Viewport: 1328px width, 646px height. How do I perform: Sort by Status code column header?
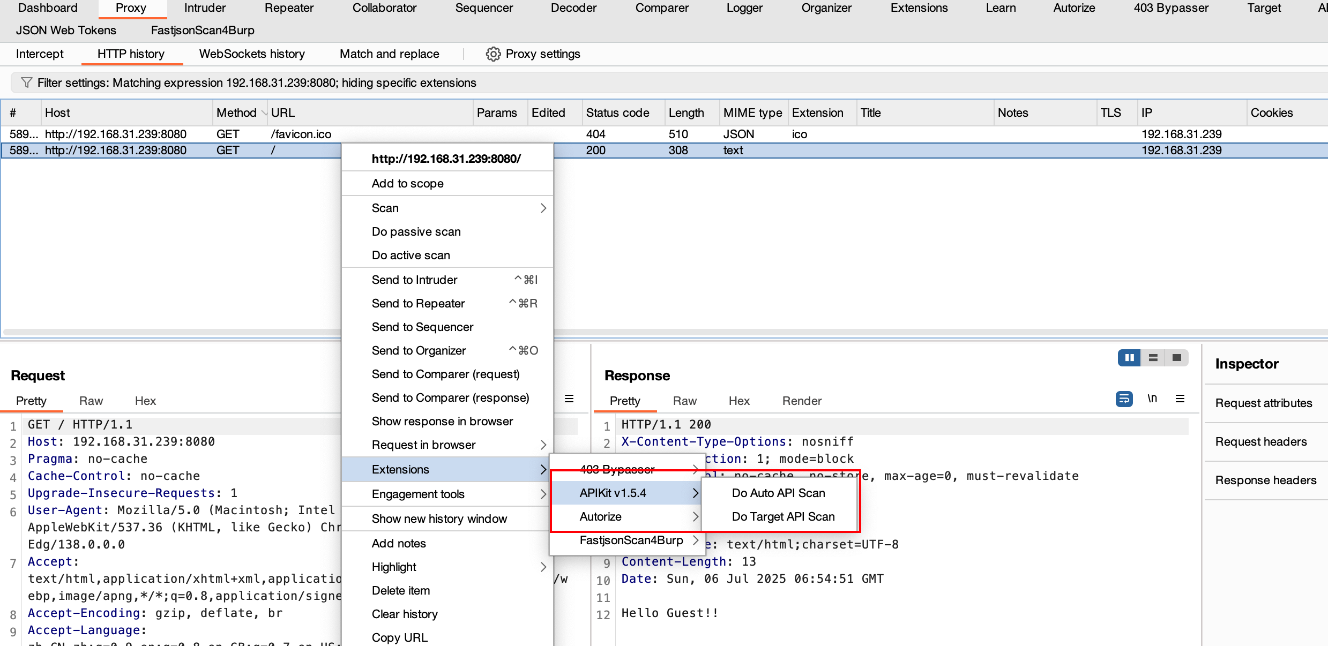[x=623, y=112]
